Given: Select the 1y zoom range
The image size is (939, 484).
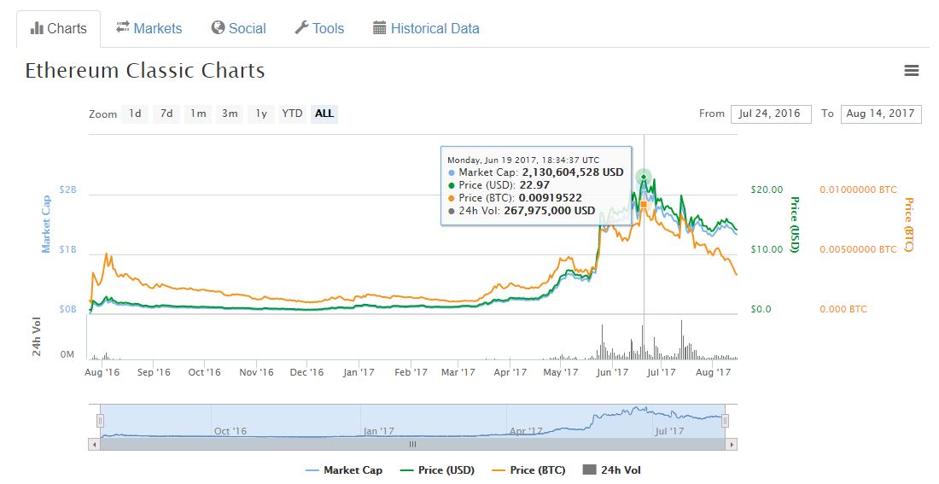Looking at the screenshot, I should pyautogui.click(x=261, y=114).
